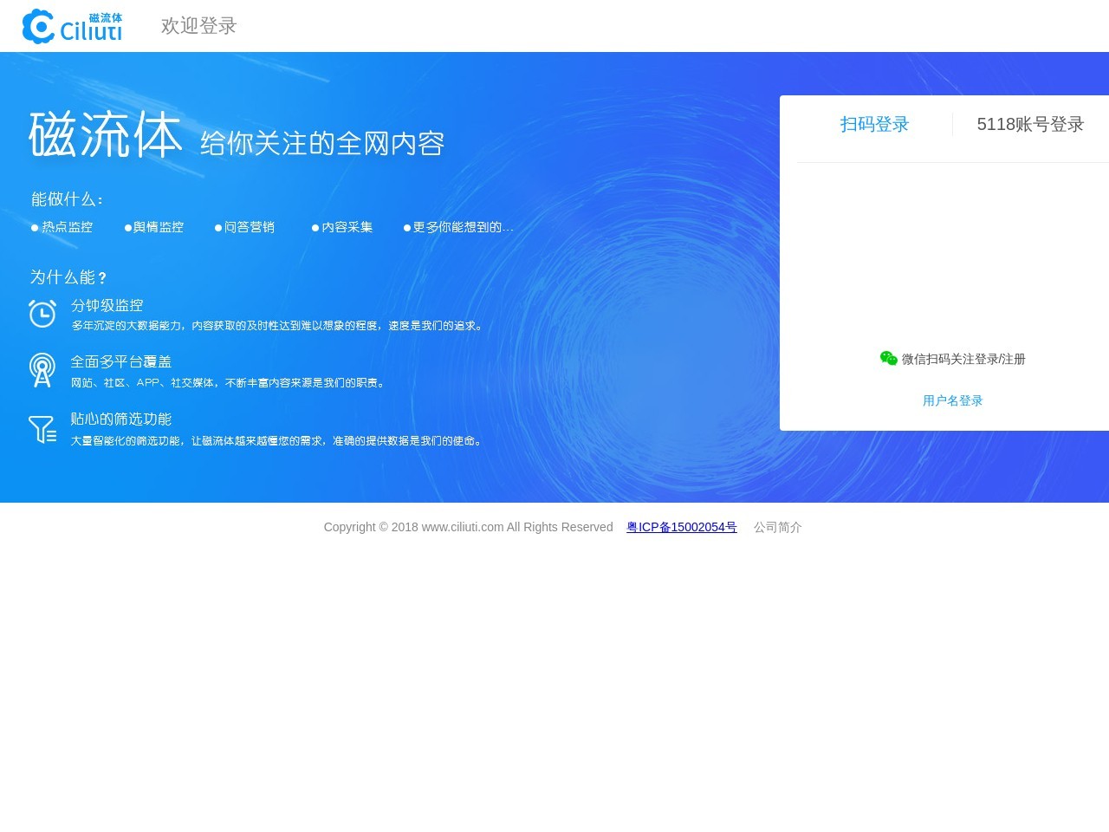The image size is (1109, 832).
Task: Click the 微信扫码关注登录/注册 text
Action: [x=963, y=359]
